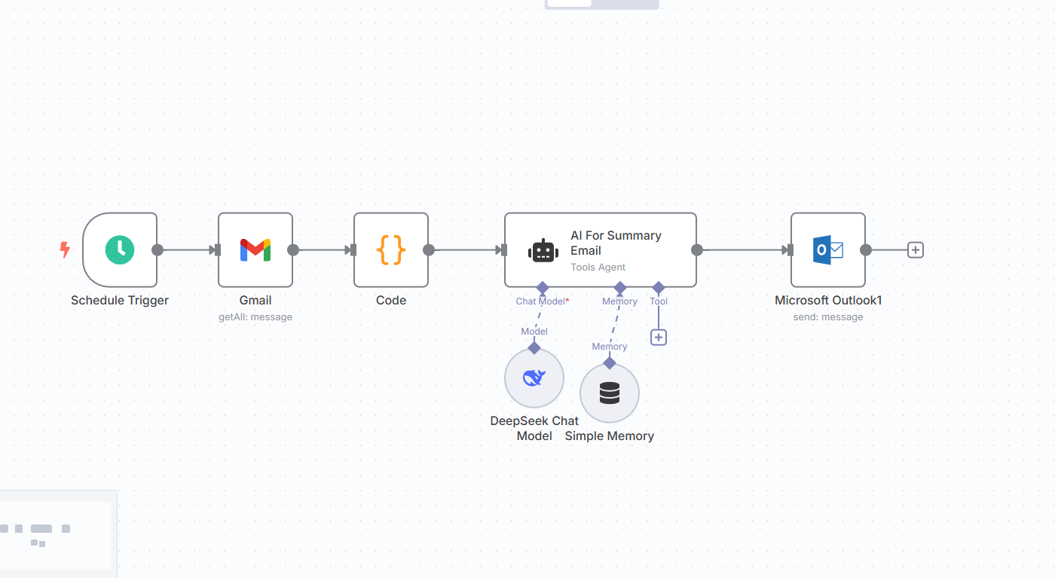Click the Code node curly braces icon

pyautogui.click(x=391, y=249)
